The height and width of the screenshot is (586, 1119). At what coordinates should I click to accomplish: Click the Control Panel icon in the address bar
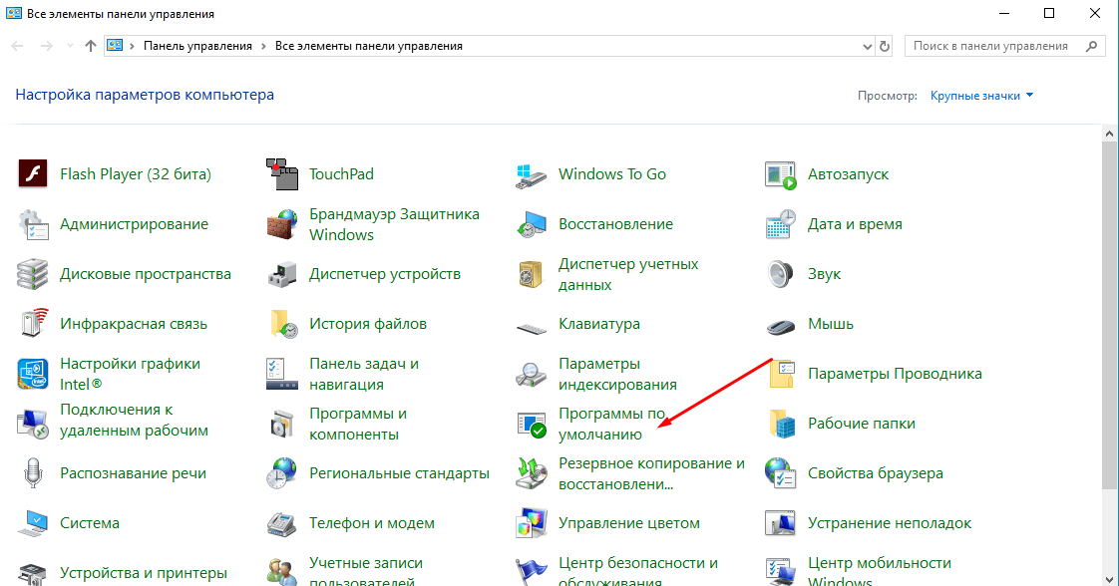[x=115, y=46]
